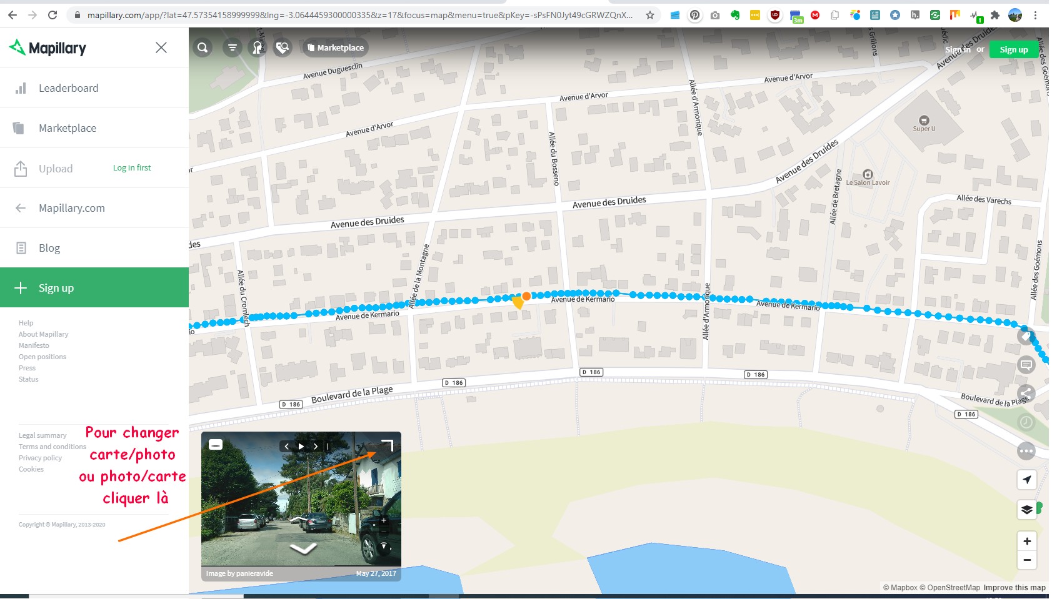Open the Status link
The height and width of the screenshot is (599, 1052).
coord(29,379)
